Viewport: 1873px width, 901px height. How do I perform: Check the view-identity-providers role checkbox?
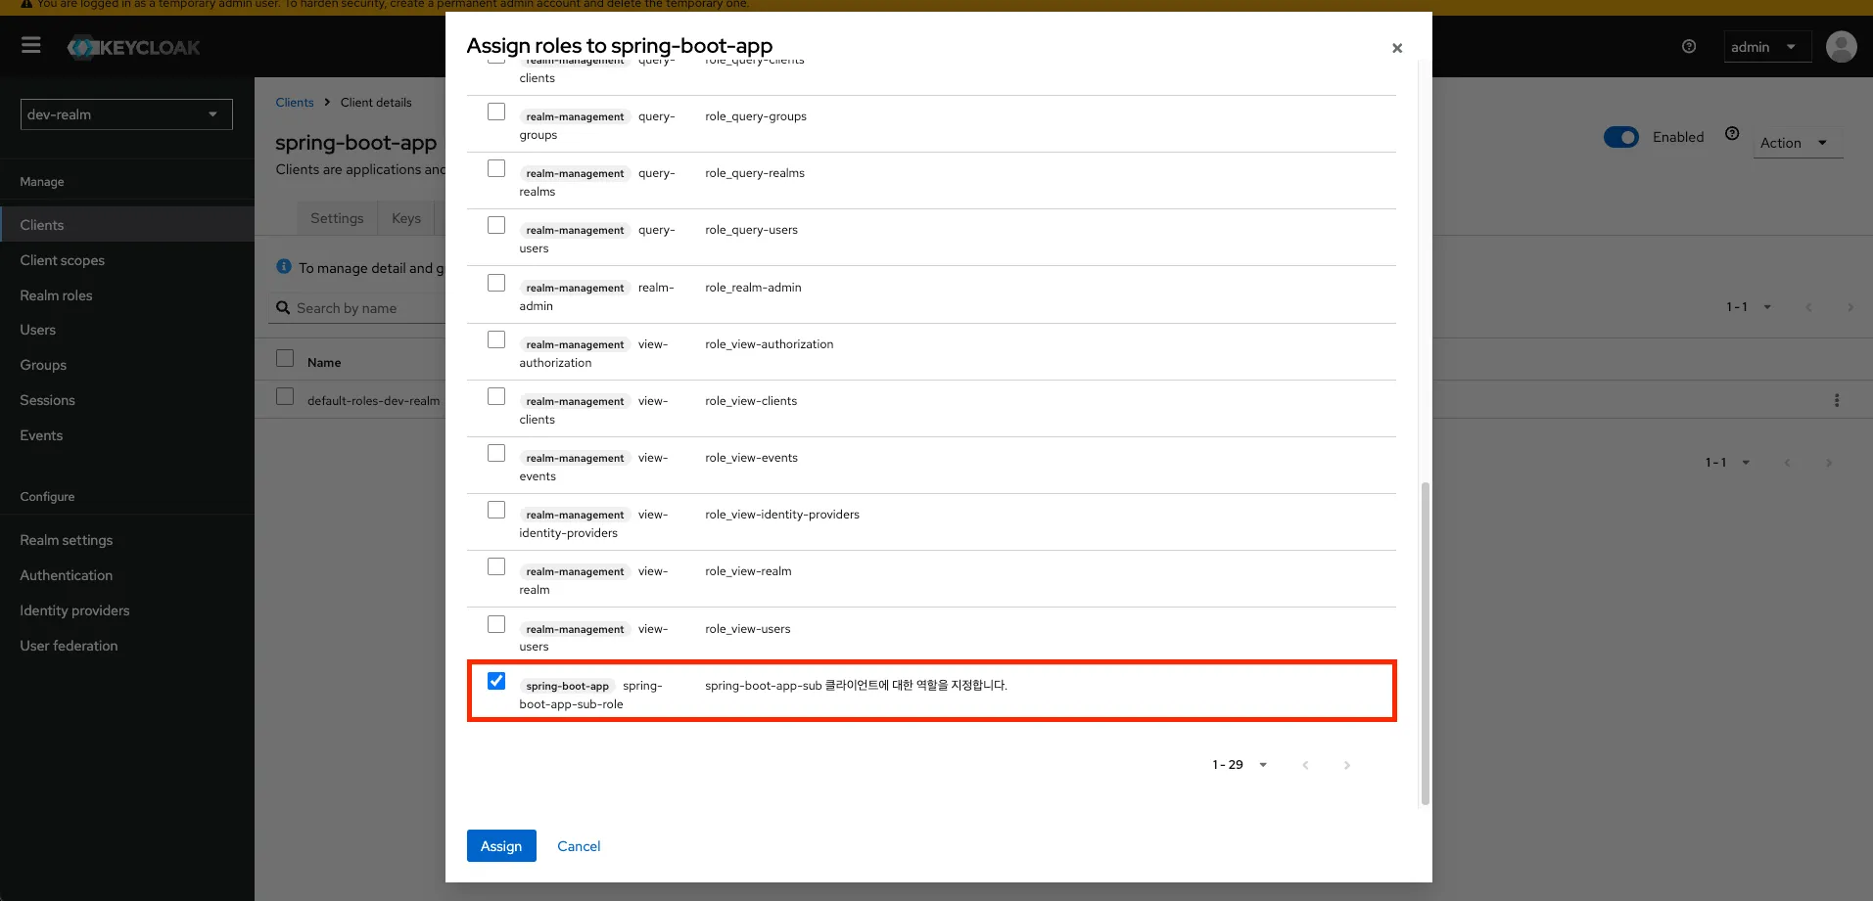496,510
